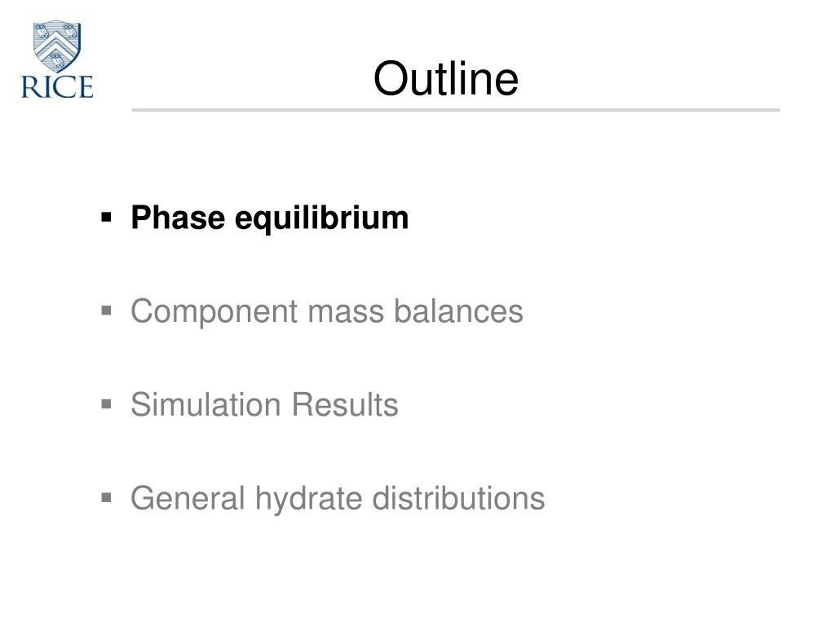Click the word mass in the second bullet
Viewport: 835px width, 626px height.
346,314
